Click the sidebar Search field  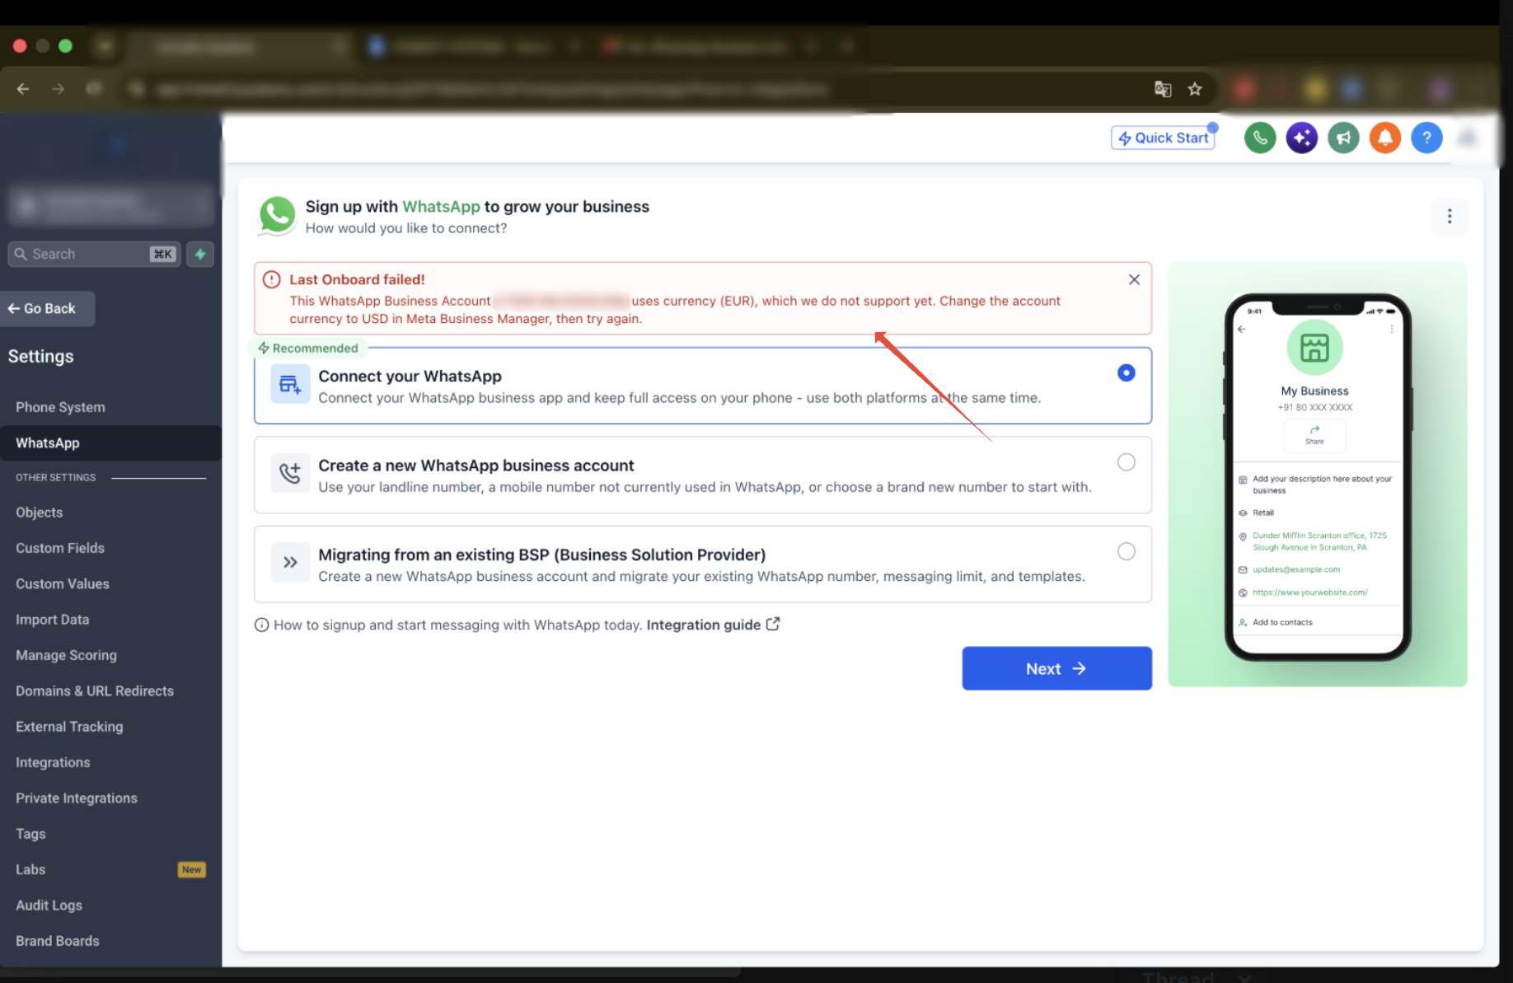pos(94,254)
